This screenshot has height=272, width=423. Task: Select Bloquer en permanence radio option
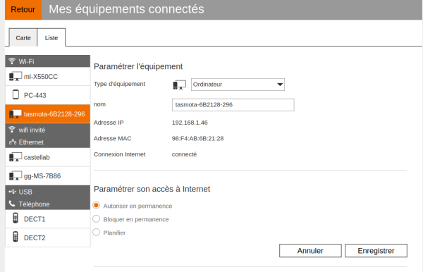click(97, 219)
